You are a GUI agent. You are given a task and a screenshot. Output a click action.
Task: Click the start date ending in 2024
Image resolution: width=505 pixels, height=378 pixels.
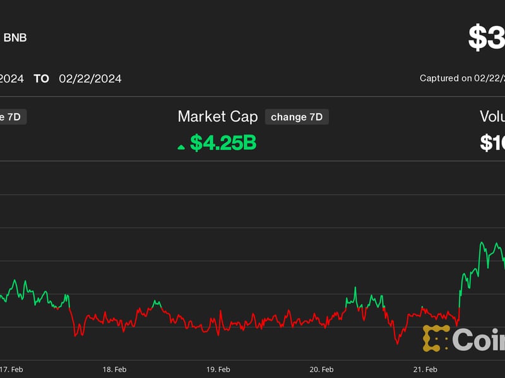pyautogui.click(x=12, y=79)
